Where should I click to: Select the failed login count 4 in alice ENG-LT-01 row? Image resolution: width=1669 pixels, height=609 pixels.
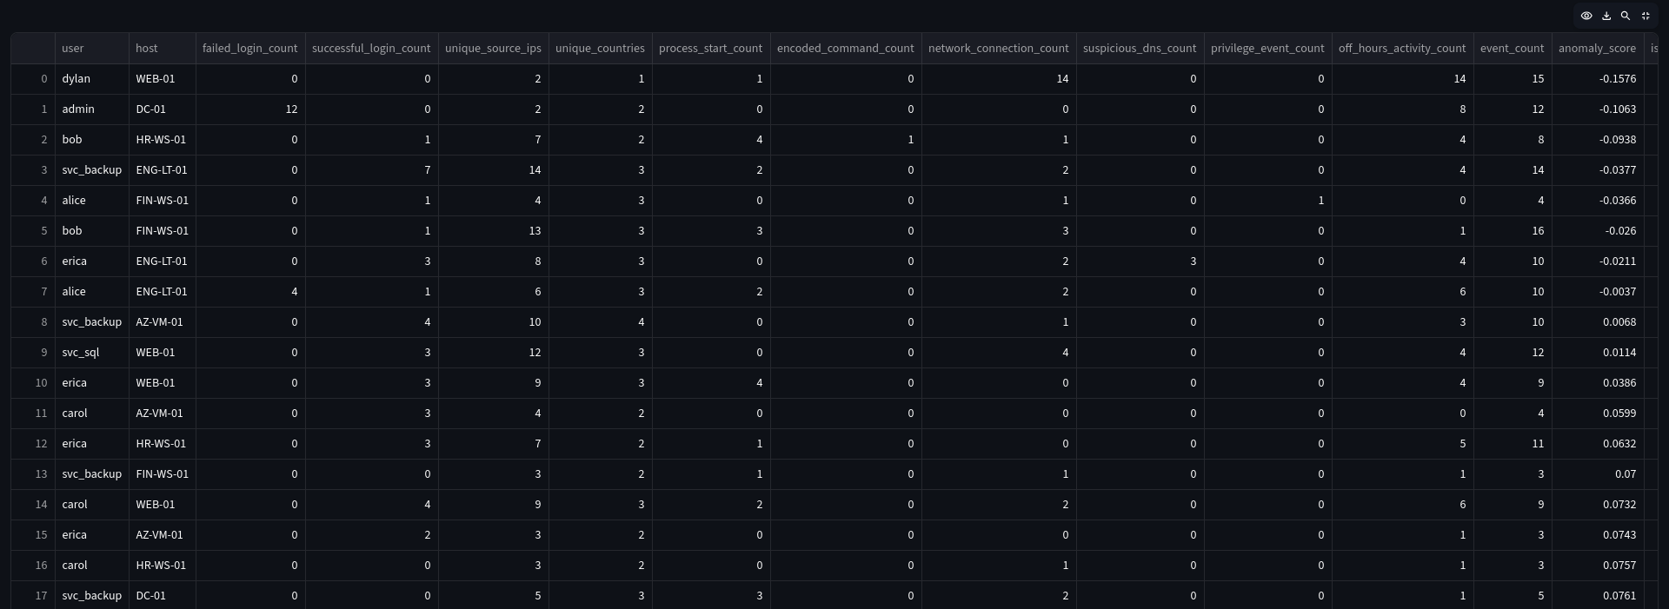tap(250, 292)
